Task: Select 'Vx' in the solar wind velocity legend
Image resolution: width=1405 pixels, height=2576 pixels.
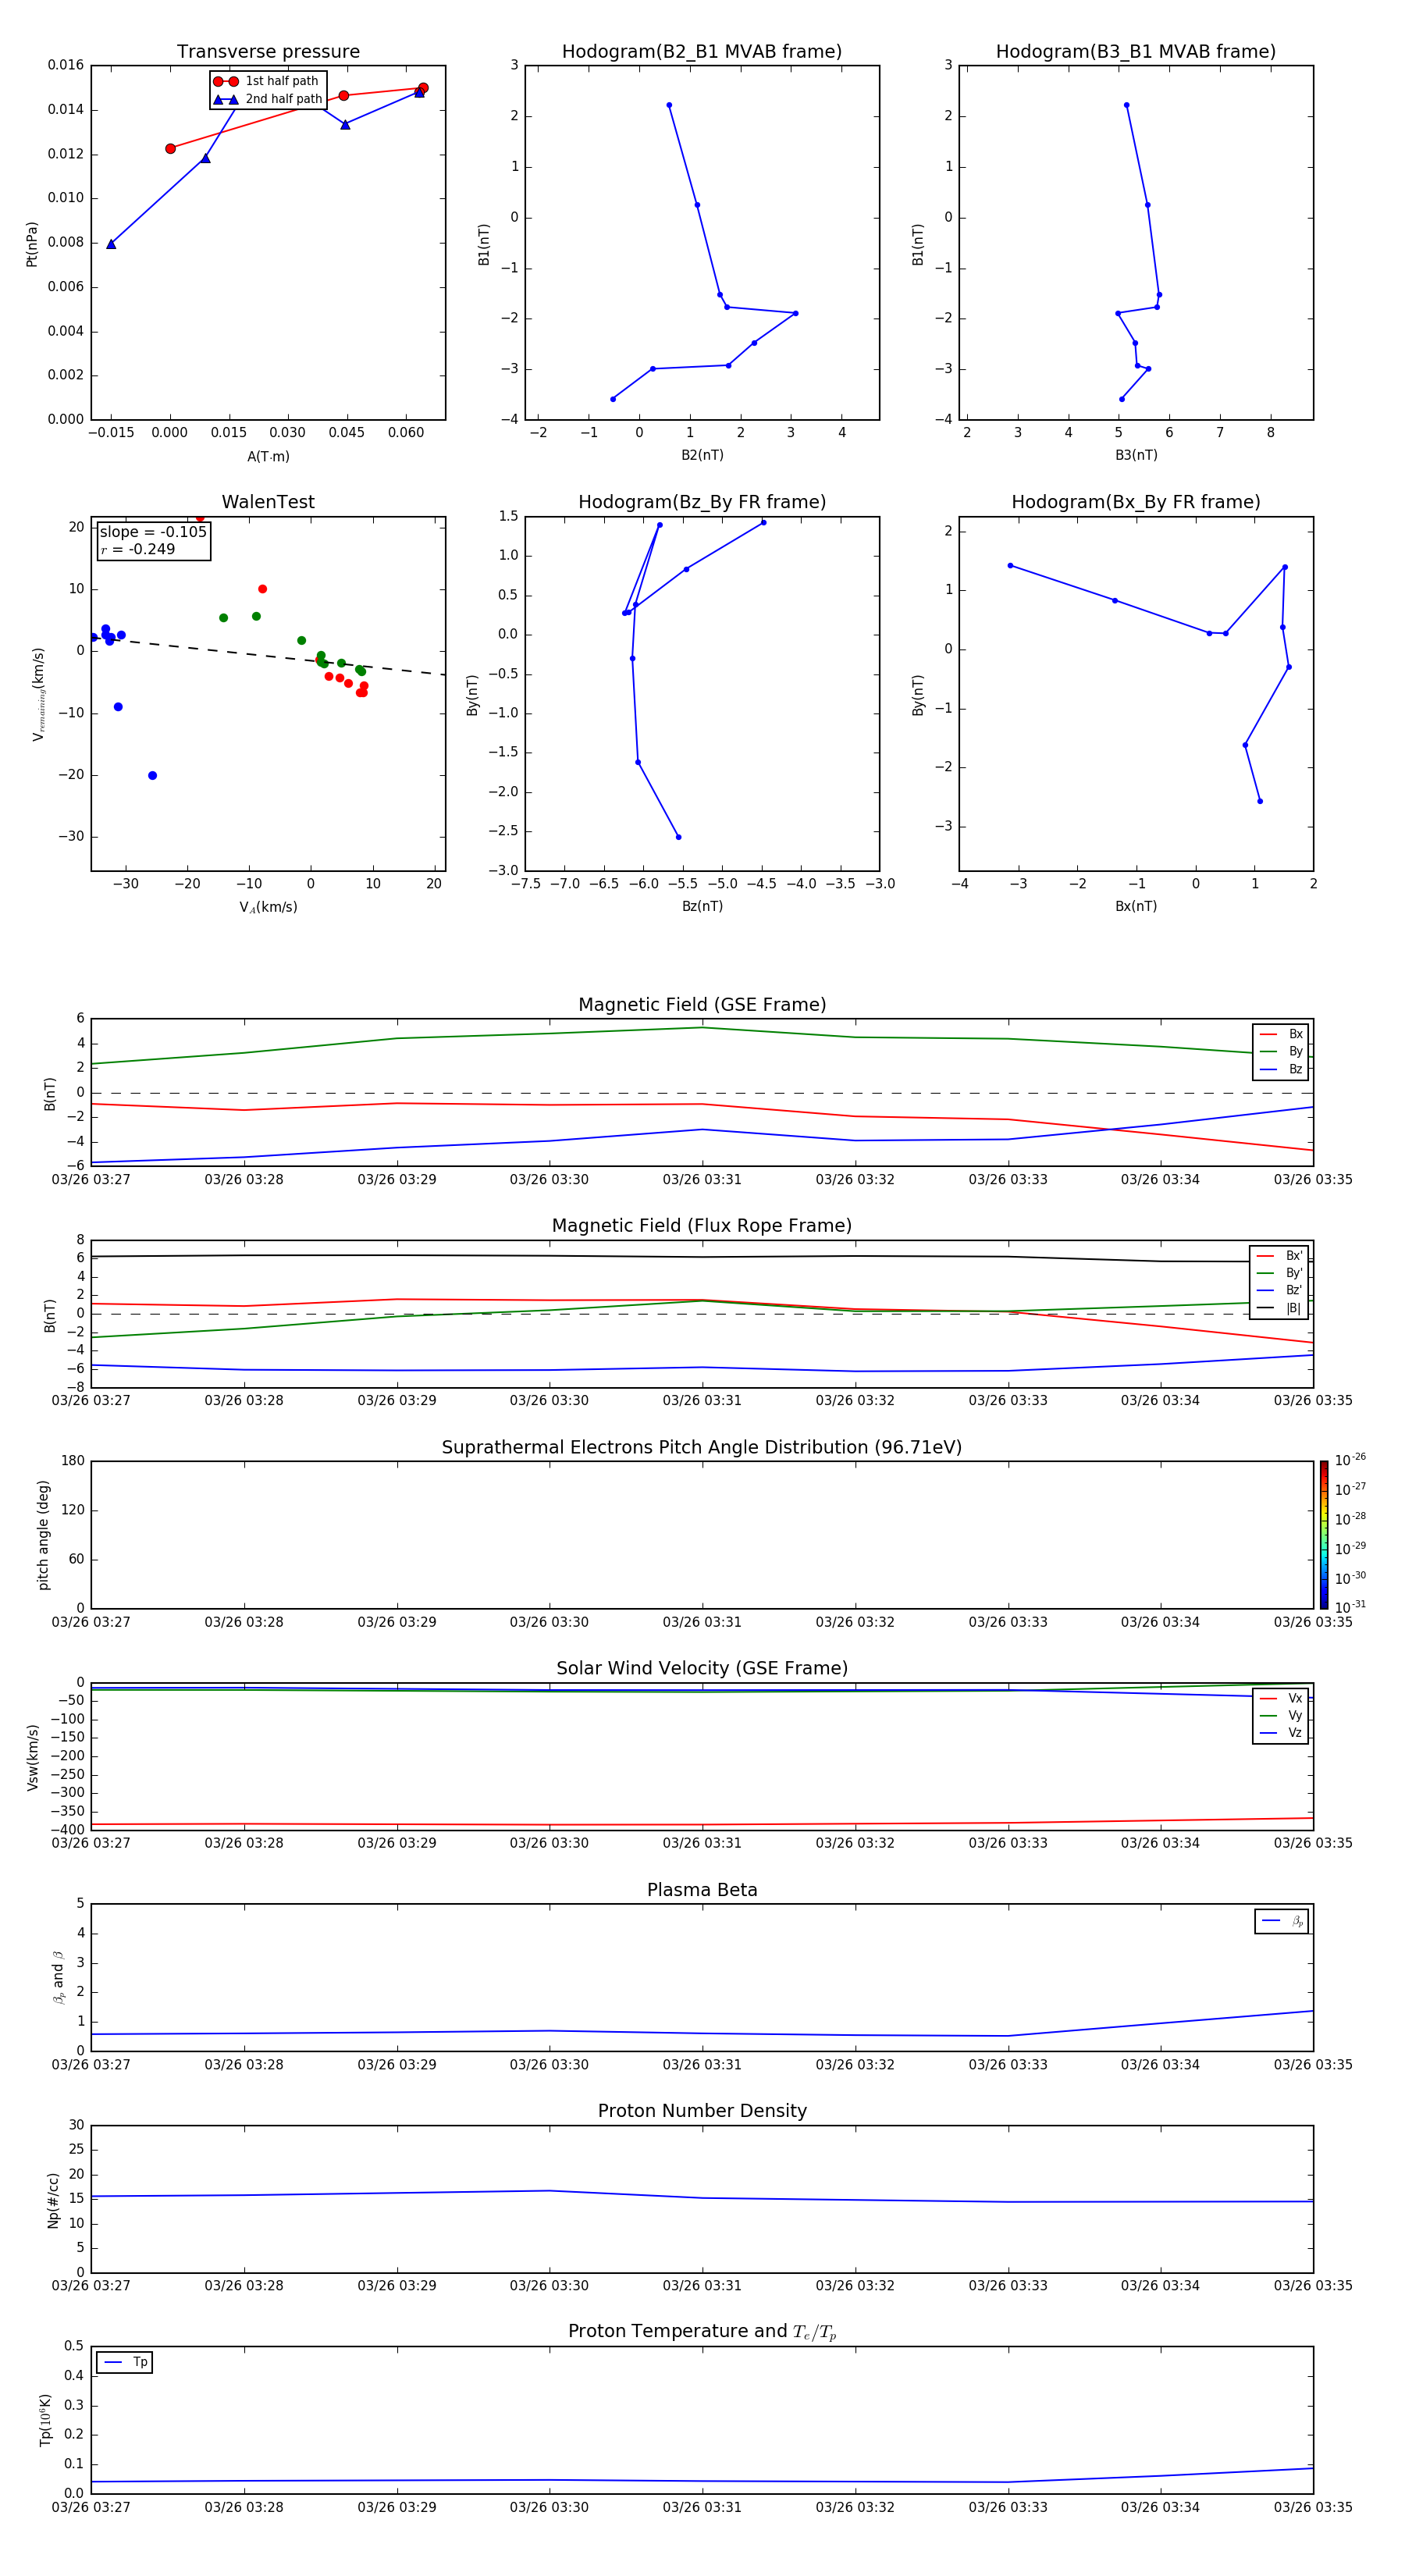Action: (x=1281, y=1698)
